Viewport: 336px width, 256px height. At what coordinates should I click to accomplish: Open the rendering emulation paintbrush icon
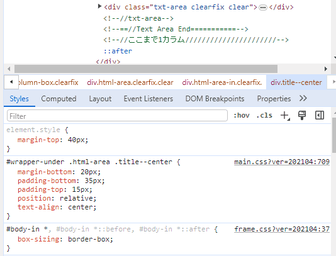[302, 115]
